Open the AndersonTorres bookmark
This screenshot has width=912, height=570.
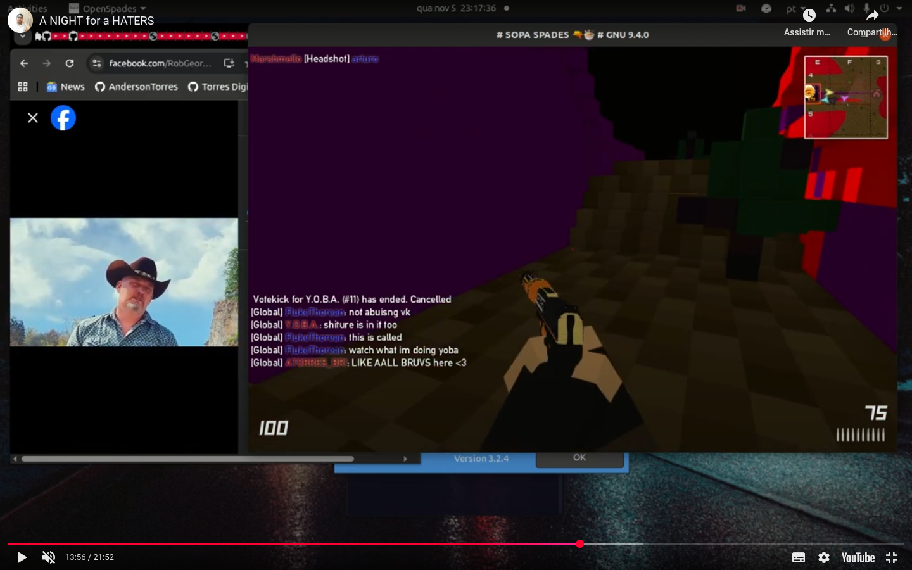coord(137,87)
